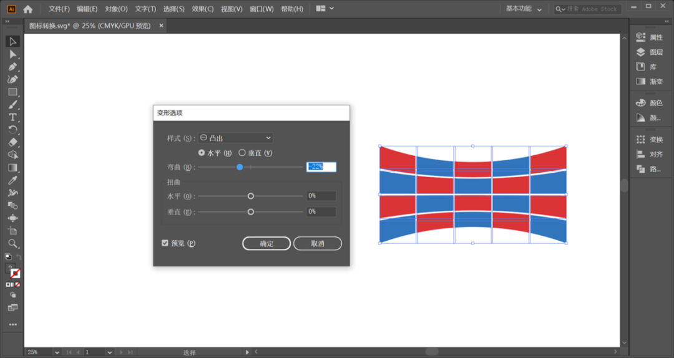Expand the 基本功能 workspace dropdown
The height and width of the screenshot is (358, 674).
(524, 9)
